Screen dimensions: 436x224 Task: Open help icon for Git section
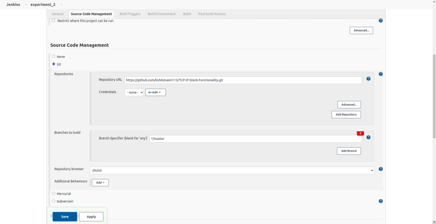coord(381,74)
